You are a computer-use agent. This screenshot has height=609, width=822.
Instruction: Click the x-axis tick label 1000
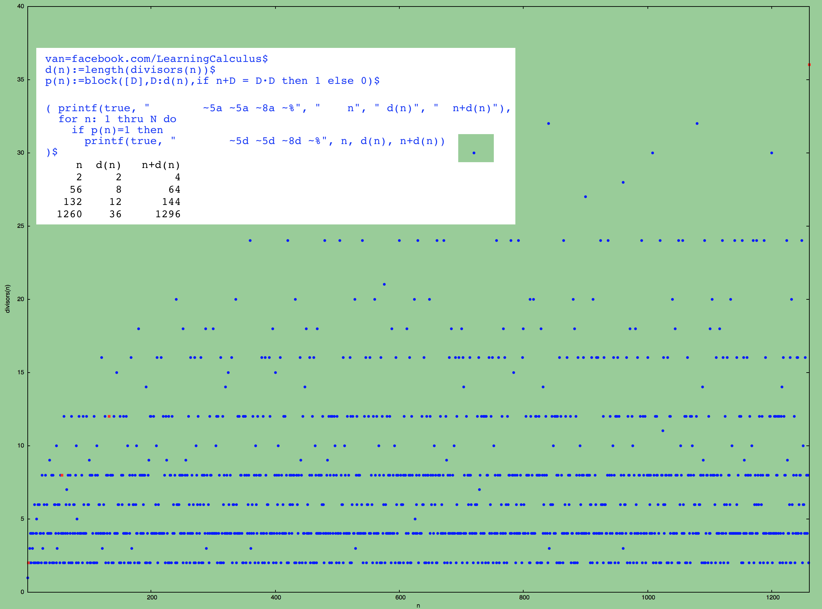pyautogui.click(x=648, y=597)
